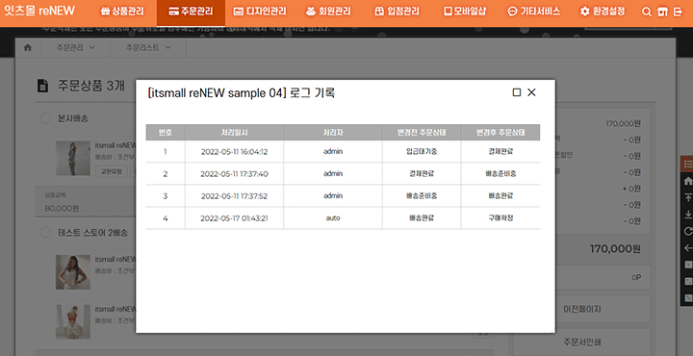Click the 처리일시 column header
Screen dimensions: 693x356
click(234, 133)
